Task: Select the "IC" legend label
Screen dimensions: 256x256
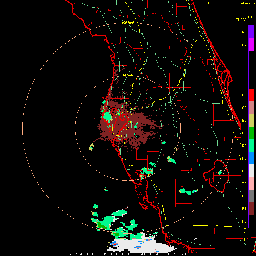Action: (x=244, y=184)
